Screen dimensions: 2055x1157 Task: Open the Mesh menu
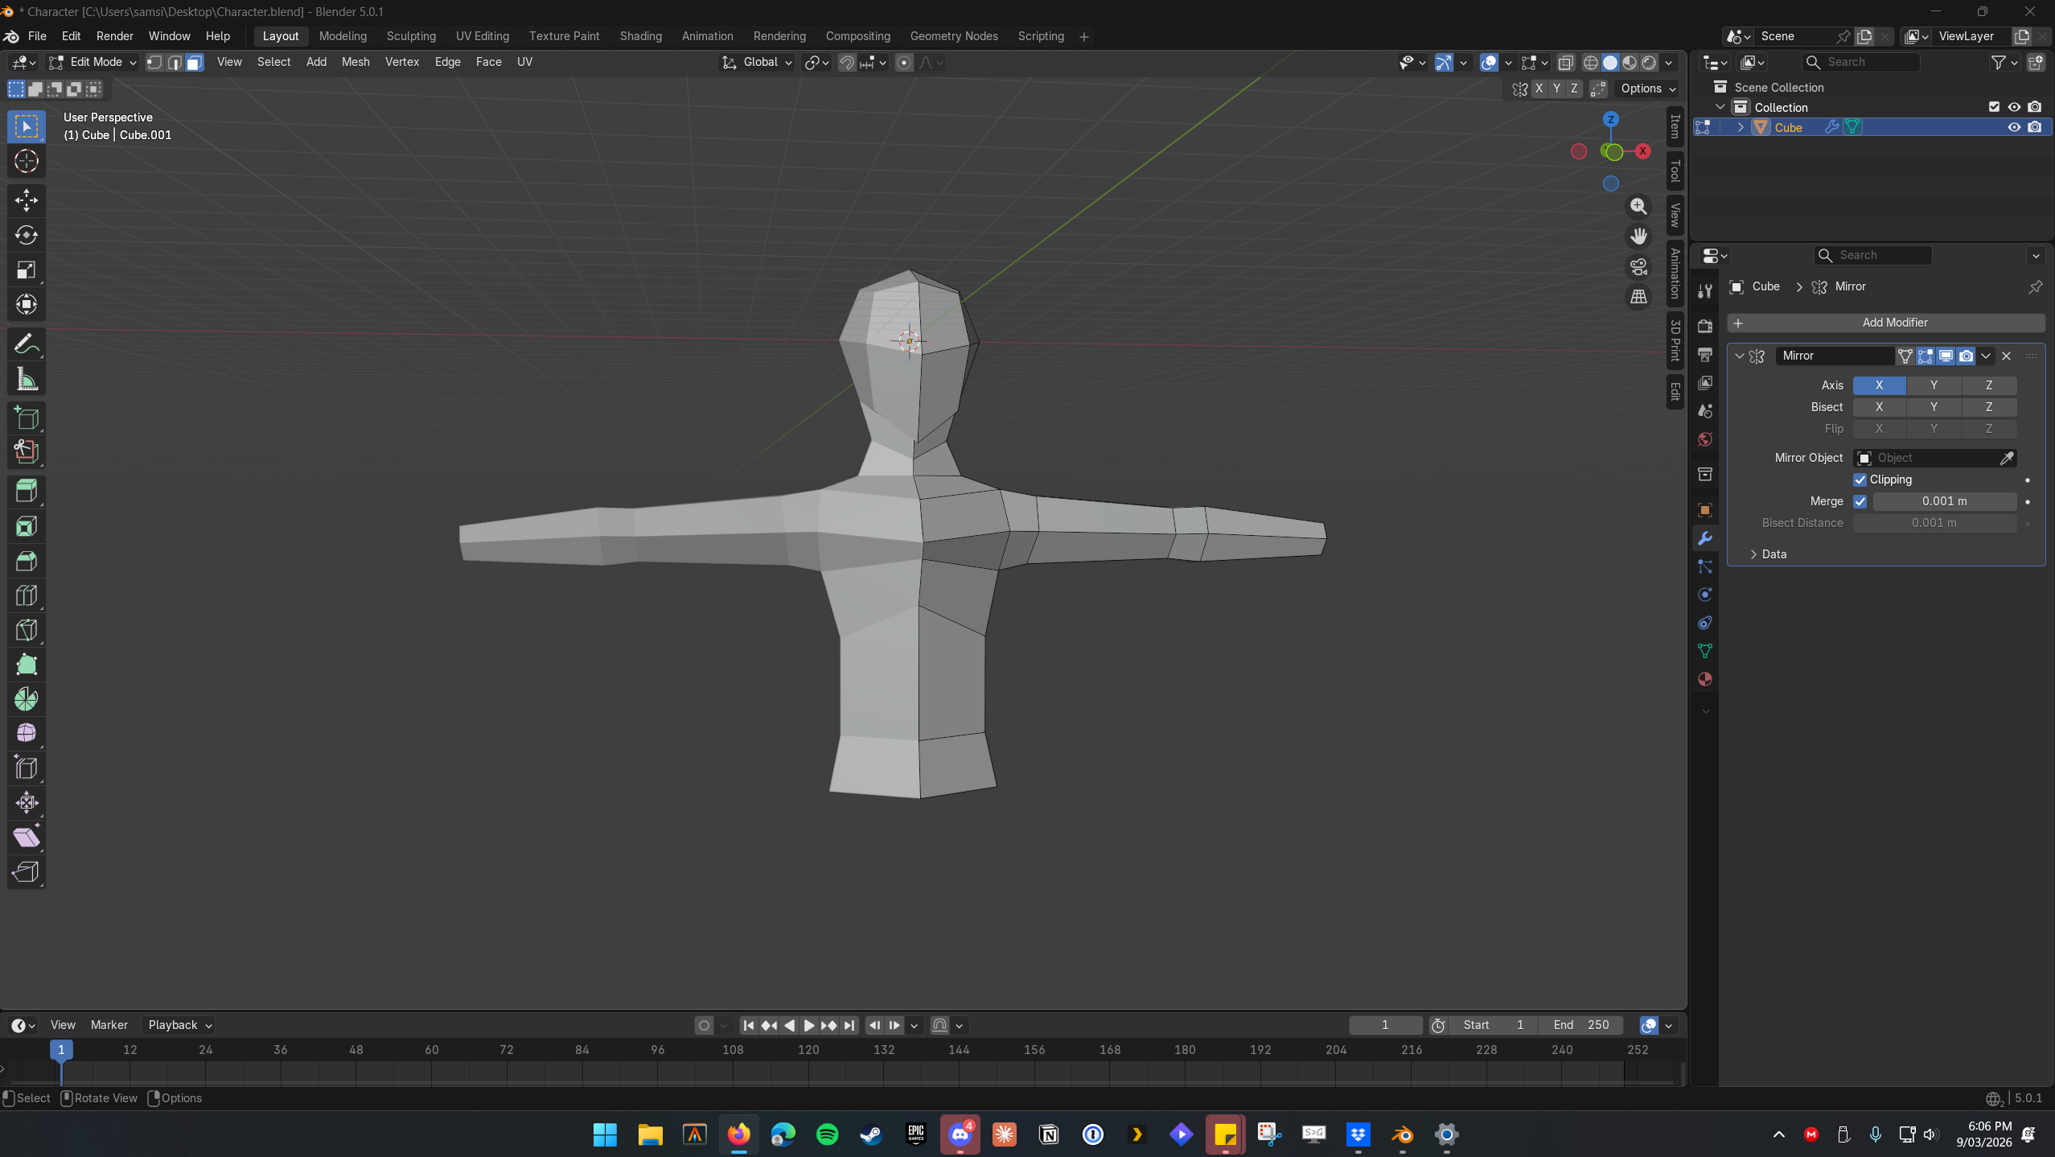[x=356, y=62]
